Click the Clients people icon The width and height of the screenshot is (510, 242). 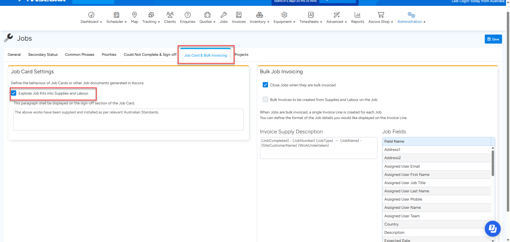[x=170, y=15]
